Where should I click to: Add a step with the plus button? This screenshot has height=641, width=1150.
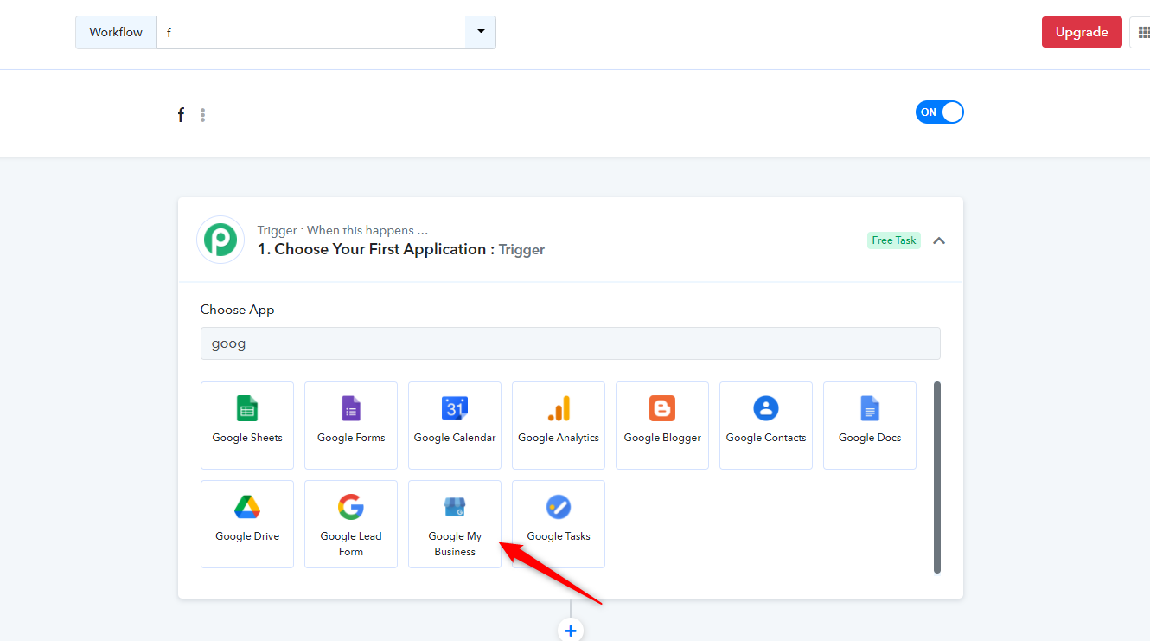pyautogui.click(x=571, y=630)
